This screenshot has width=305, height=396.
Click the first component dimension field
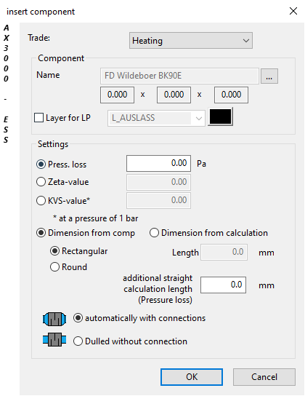click(x=117, y=95)
